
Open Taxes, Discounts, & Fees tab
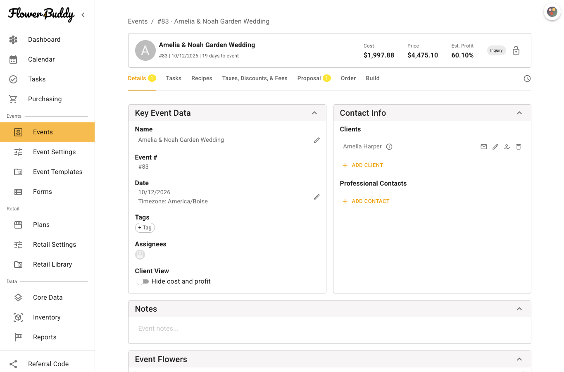pyautogui.click(x=255, y=79)
